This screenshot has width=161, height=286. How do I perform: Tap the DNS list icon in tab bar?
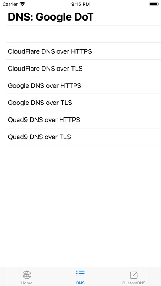click(x=80, y=274)
